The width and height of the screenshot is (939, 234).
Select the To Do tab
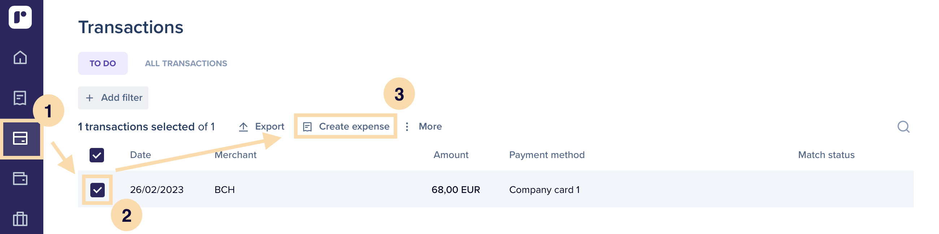click(x=103, y=64)
